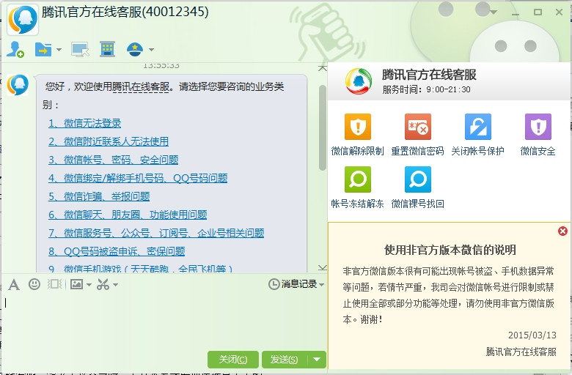Click the send picture icon
The image size is (572, 375).
tap(76, 284)
